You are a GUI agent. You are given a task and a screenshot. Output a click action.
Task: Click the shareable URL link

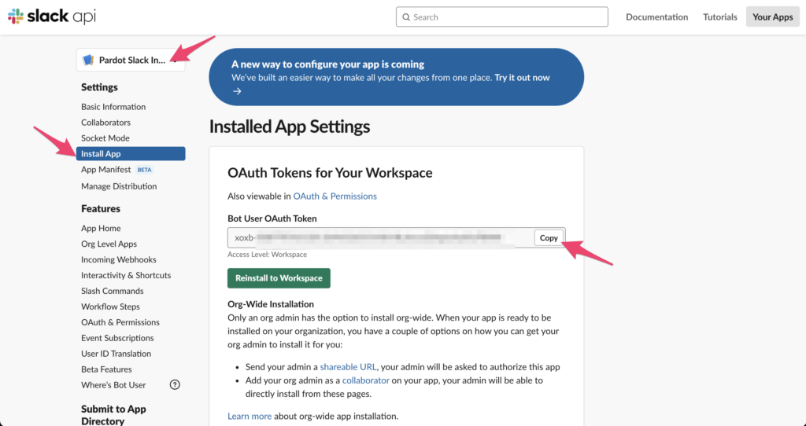tap(349, 367)
